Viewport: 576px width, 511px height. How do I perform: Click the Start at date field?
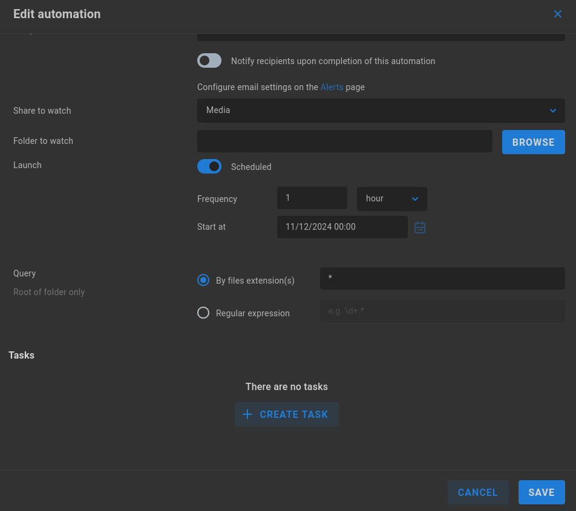(342, 227)
